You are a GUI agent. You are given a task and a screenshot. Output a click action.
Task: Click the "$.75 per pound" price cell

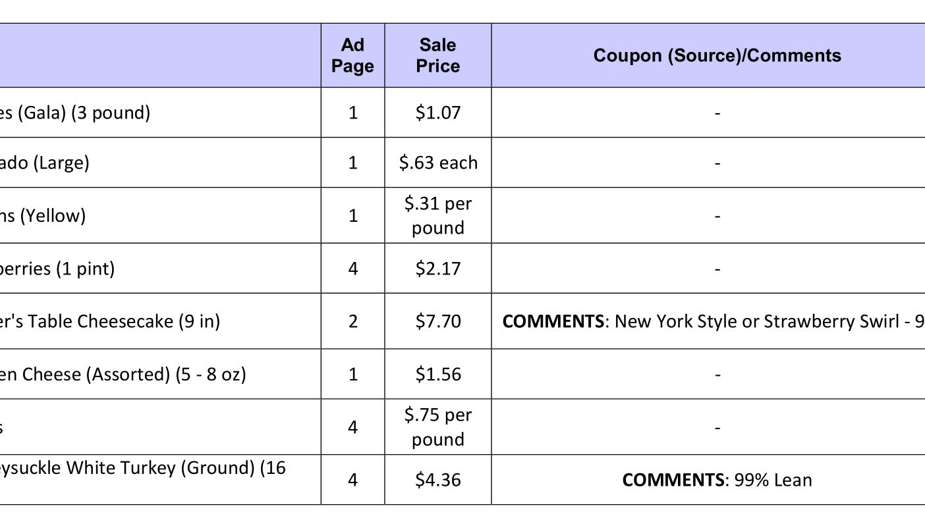point(438,427)
